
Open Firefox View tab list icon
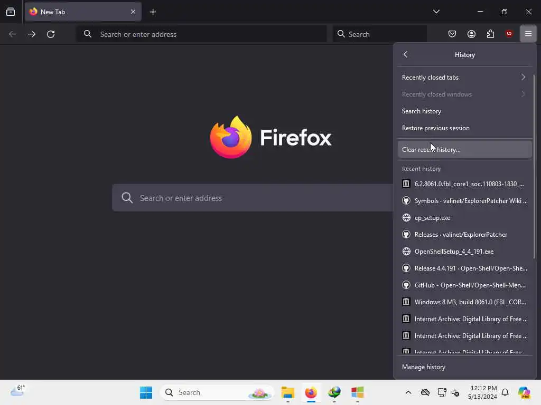[x=11, y=12]
